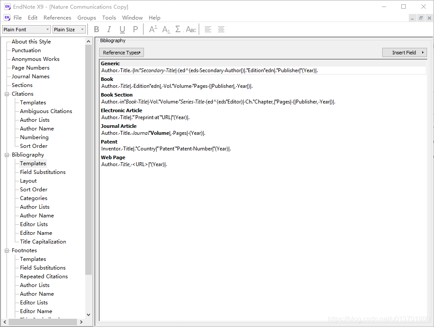Select Title Capitalization under Bibliography

43,242
